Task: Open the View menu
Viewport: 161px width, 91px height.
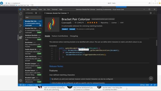Action: 40,9
